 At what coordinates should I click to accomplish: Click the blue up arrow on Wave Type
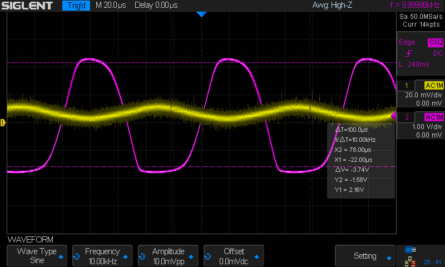pos(61,257)
